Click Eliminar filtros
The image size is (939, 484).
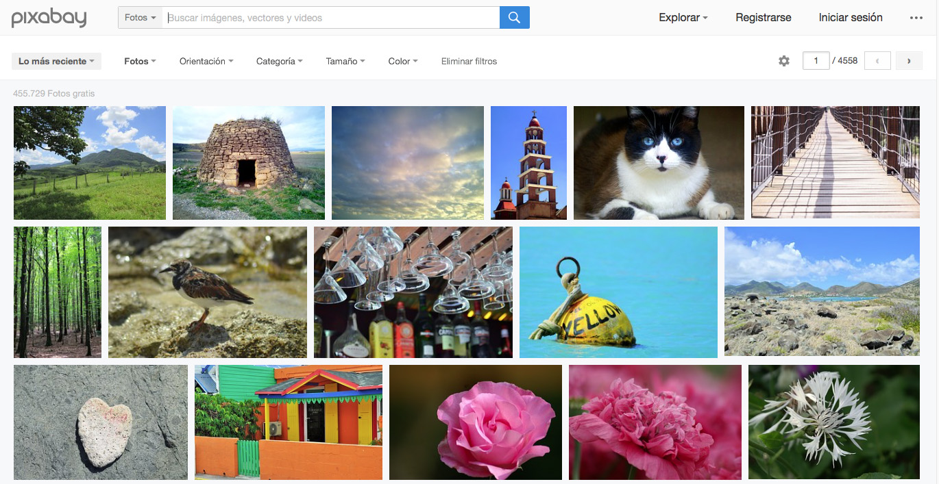[469, 61]
